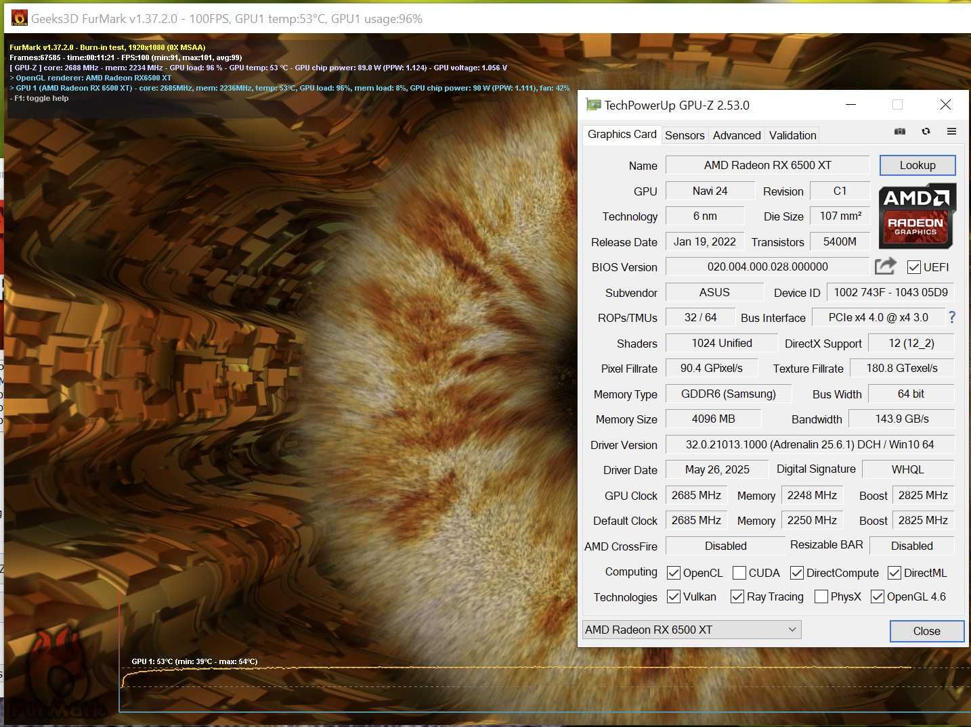Toggle the OpenGL 4.6 checkbox
Viewport: 971px width, 727px height.
click(878, 596)
